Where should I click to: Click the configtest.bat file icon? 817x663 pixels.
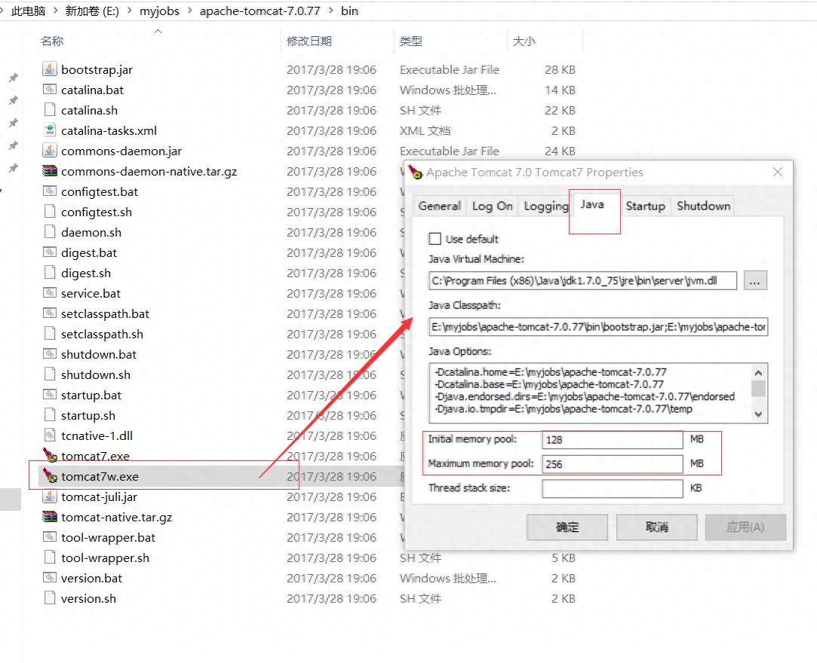click(50, 191)
